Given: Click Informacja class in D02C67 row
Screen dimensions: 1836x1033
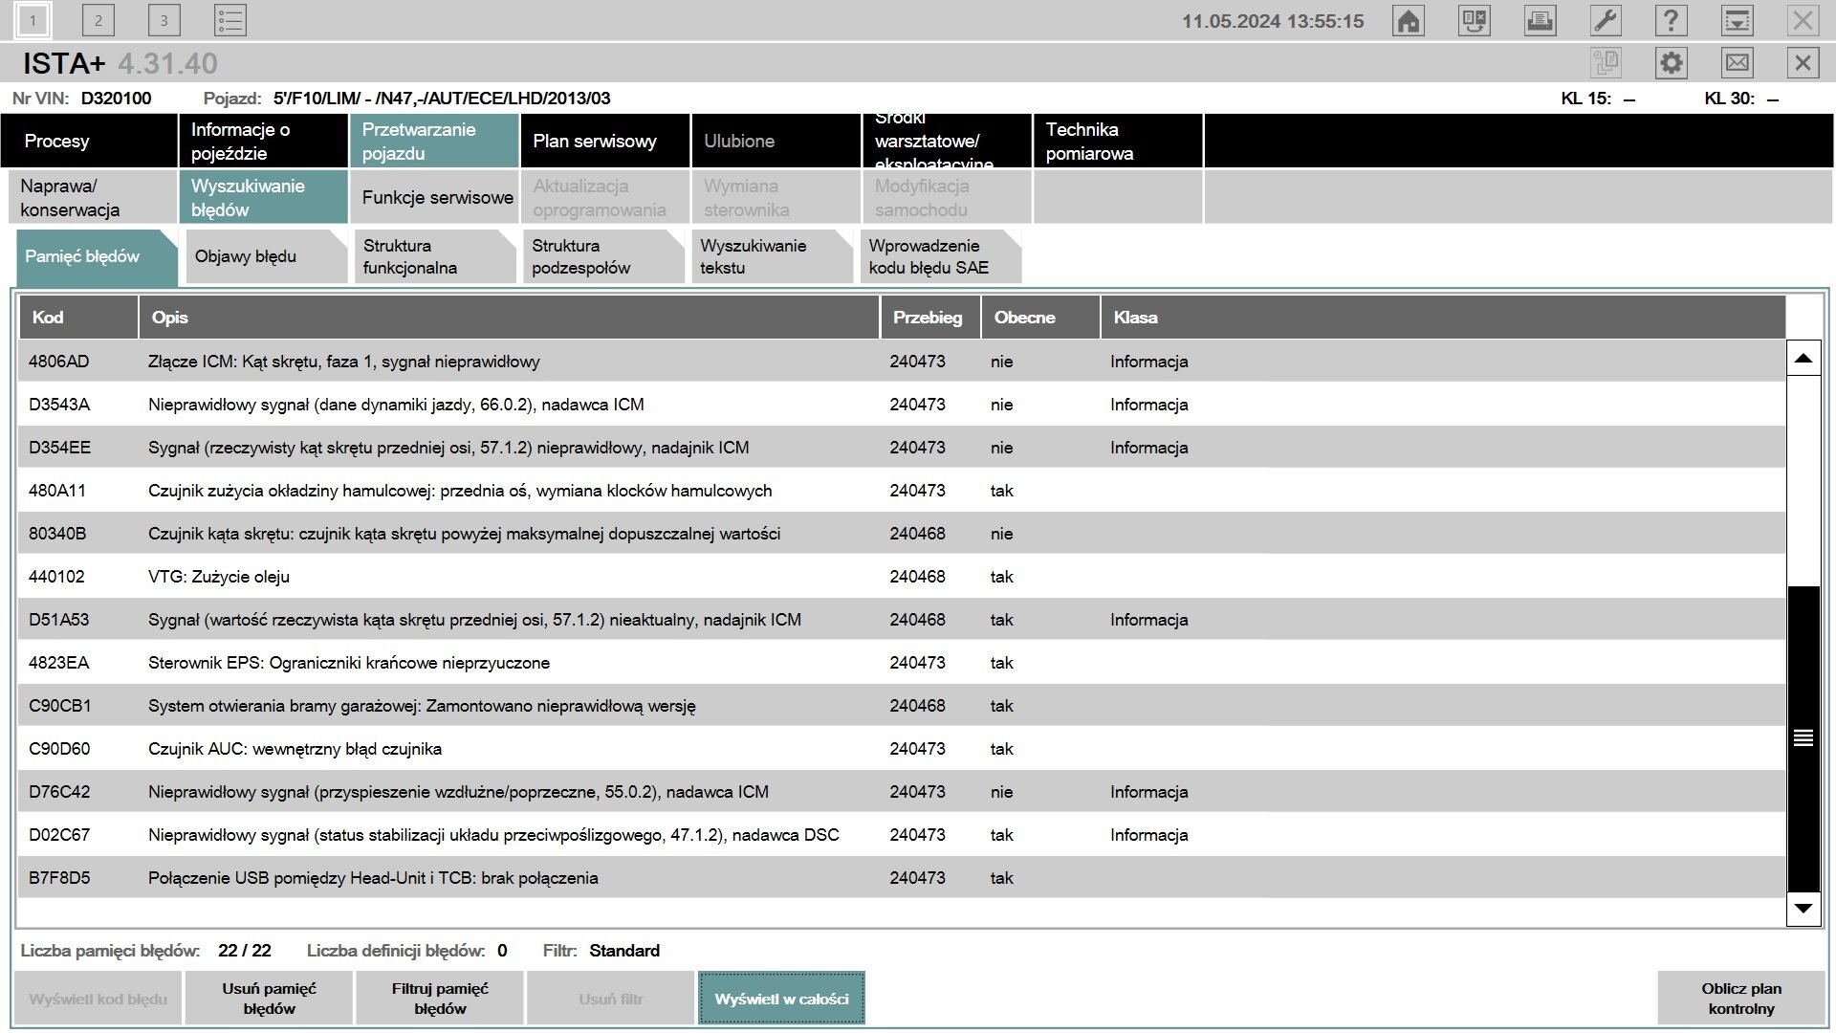Looking at the screenshot, I should pyautogui.click(x=1148, y=835).
